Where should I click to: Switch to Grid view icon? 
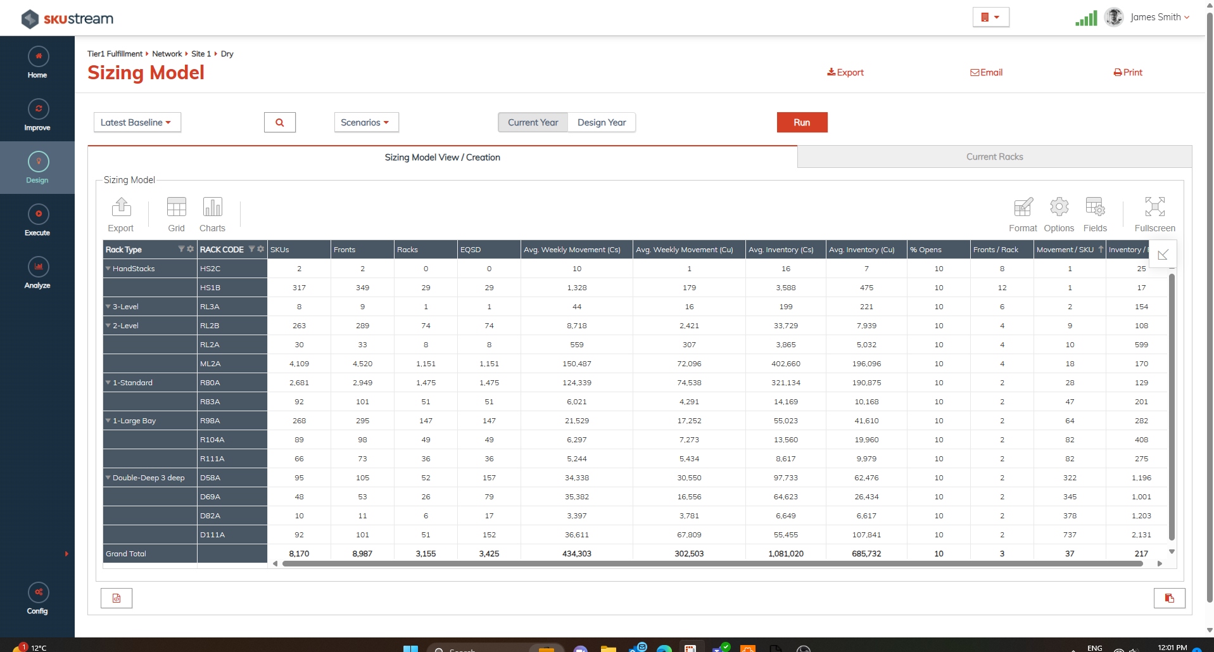[x=176, y=215]
